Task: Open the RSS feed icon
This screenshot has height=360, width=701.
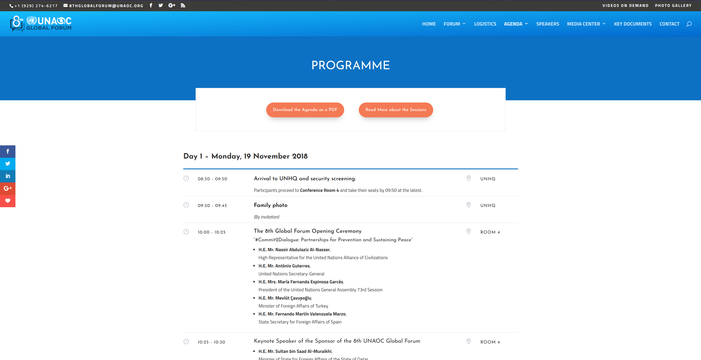Action: (183, 5)
